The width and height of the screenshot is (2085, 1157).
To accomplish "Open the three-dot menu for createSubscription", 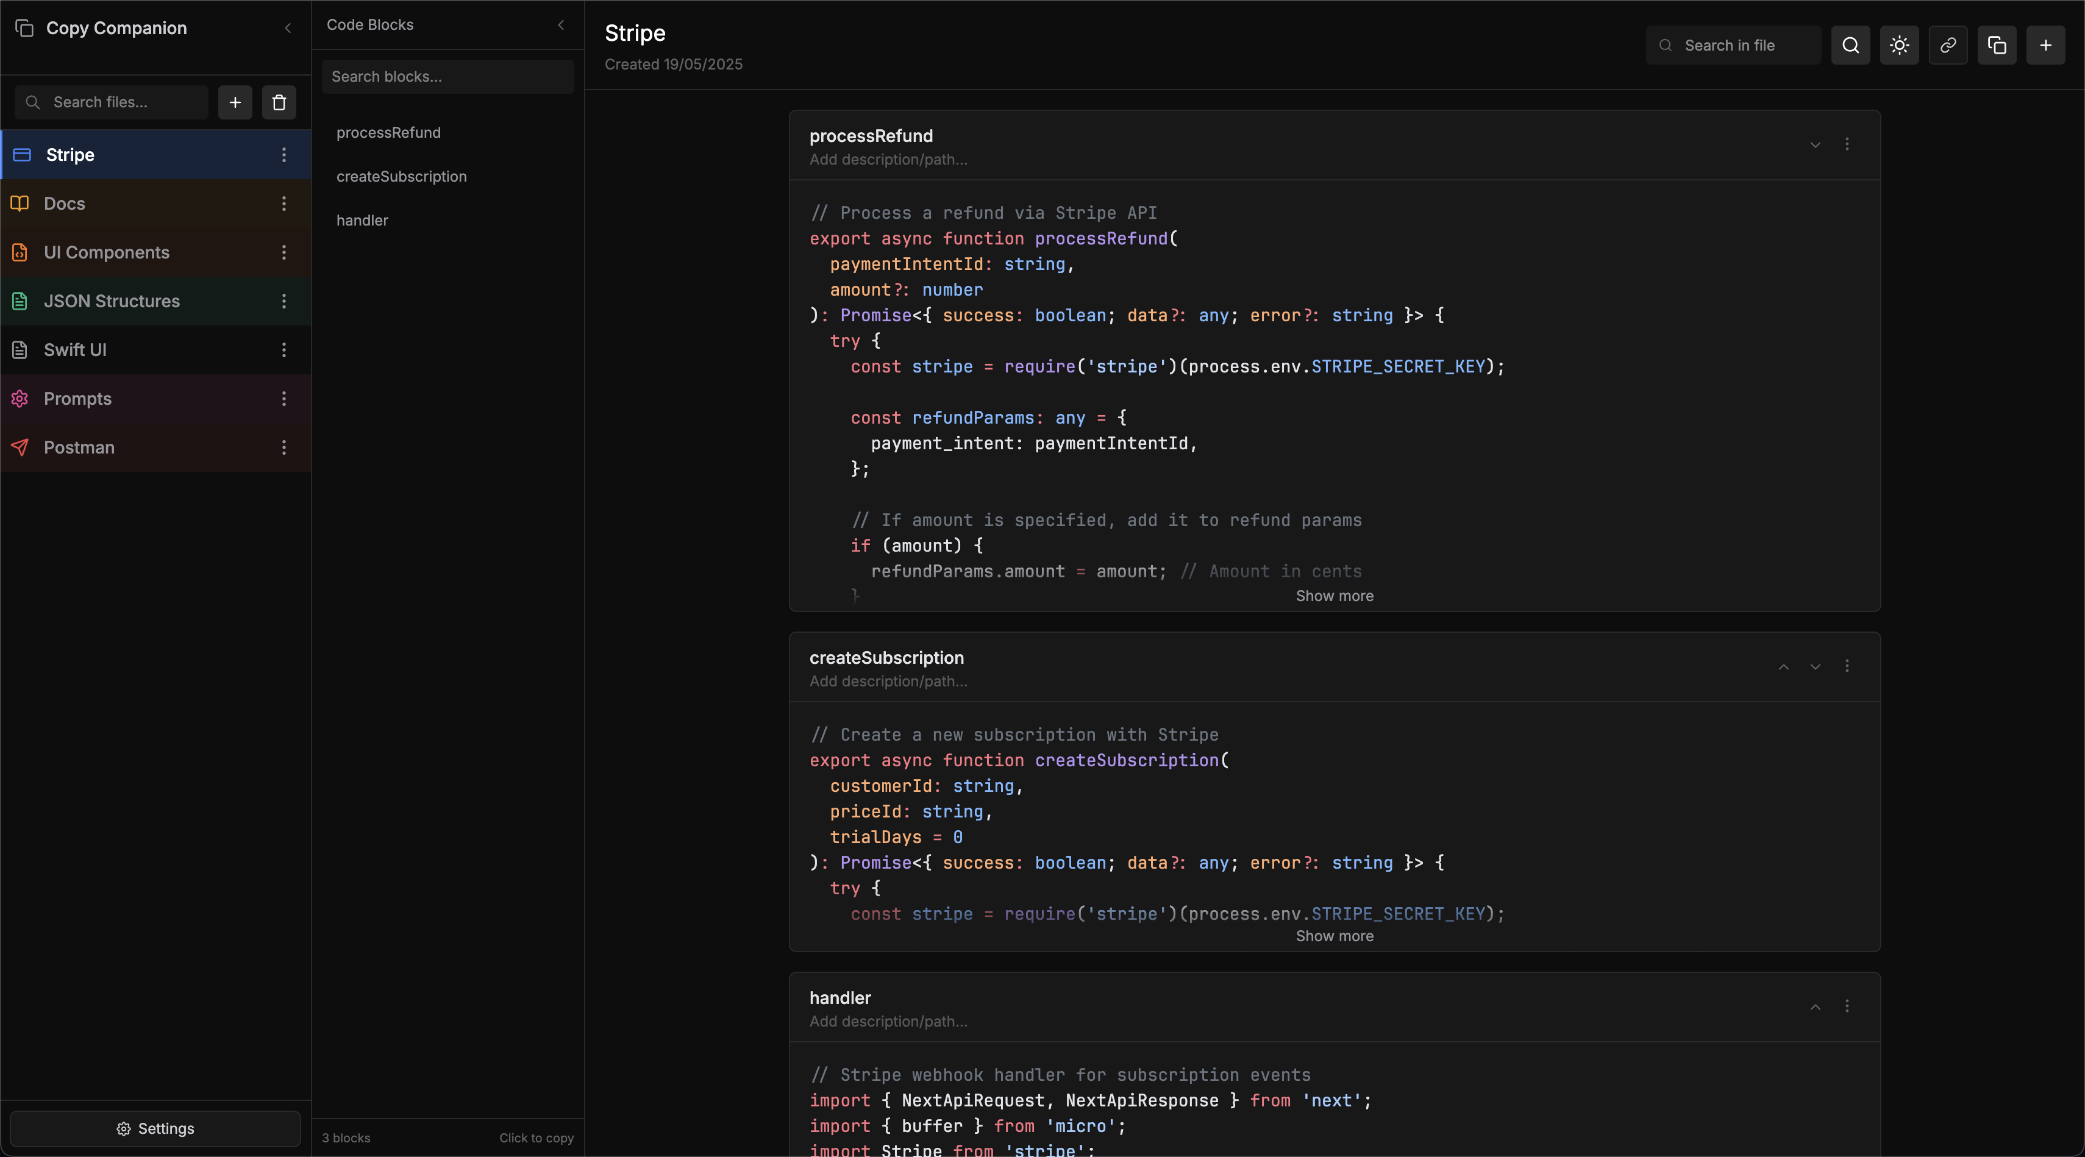I will (x=1848, y=666).
